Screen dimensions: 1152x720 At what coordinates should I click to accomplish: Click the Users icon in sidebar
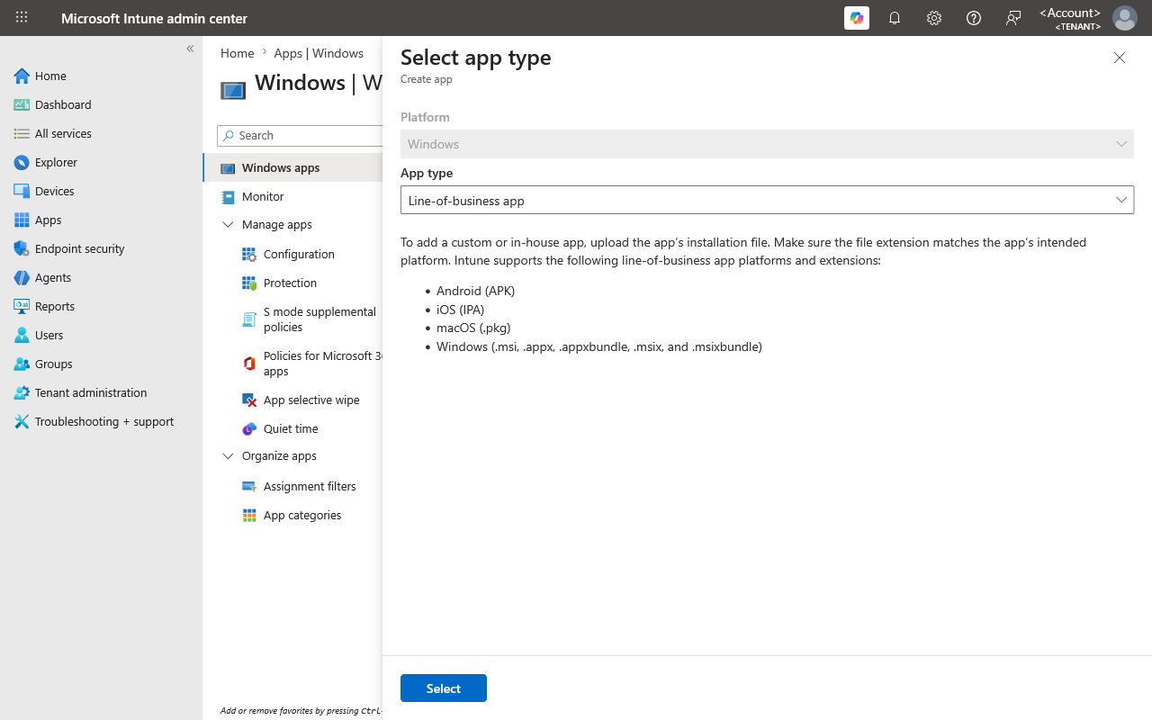click(x=22, y=335)
